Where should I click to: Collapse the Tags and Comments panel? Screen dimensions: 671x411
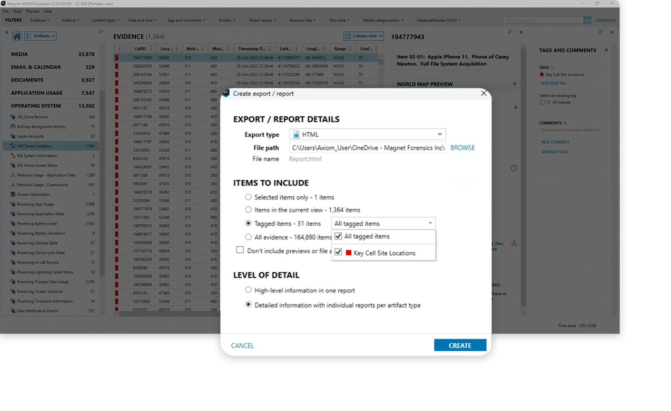(606, 50)
